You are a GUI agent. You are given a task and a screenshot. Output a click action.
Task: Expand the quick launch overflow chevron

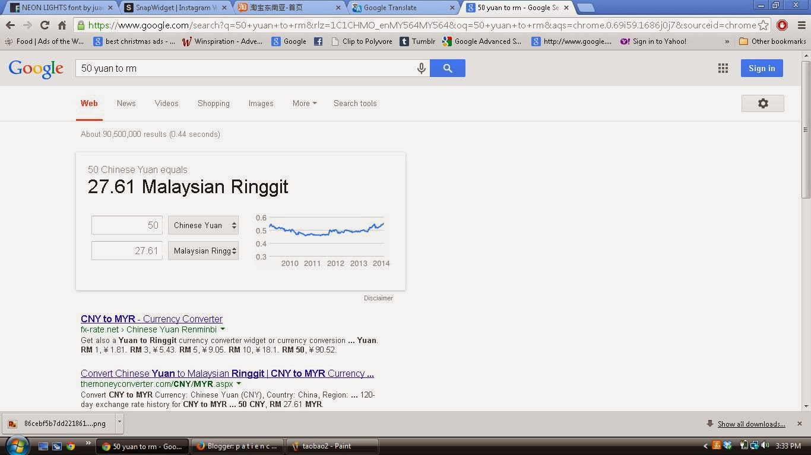88,443
